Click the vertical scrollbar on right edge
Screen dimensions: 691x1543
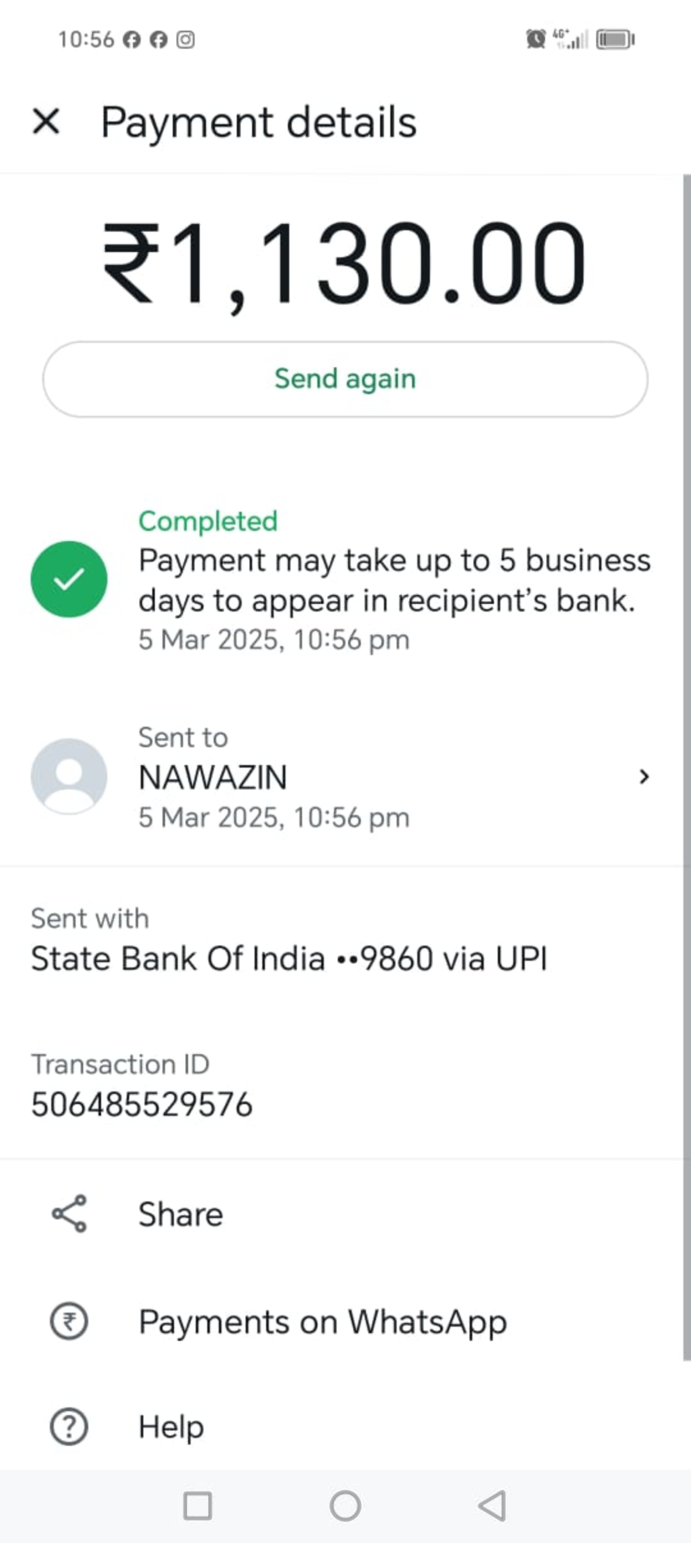pos(687,768)
